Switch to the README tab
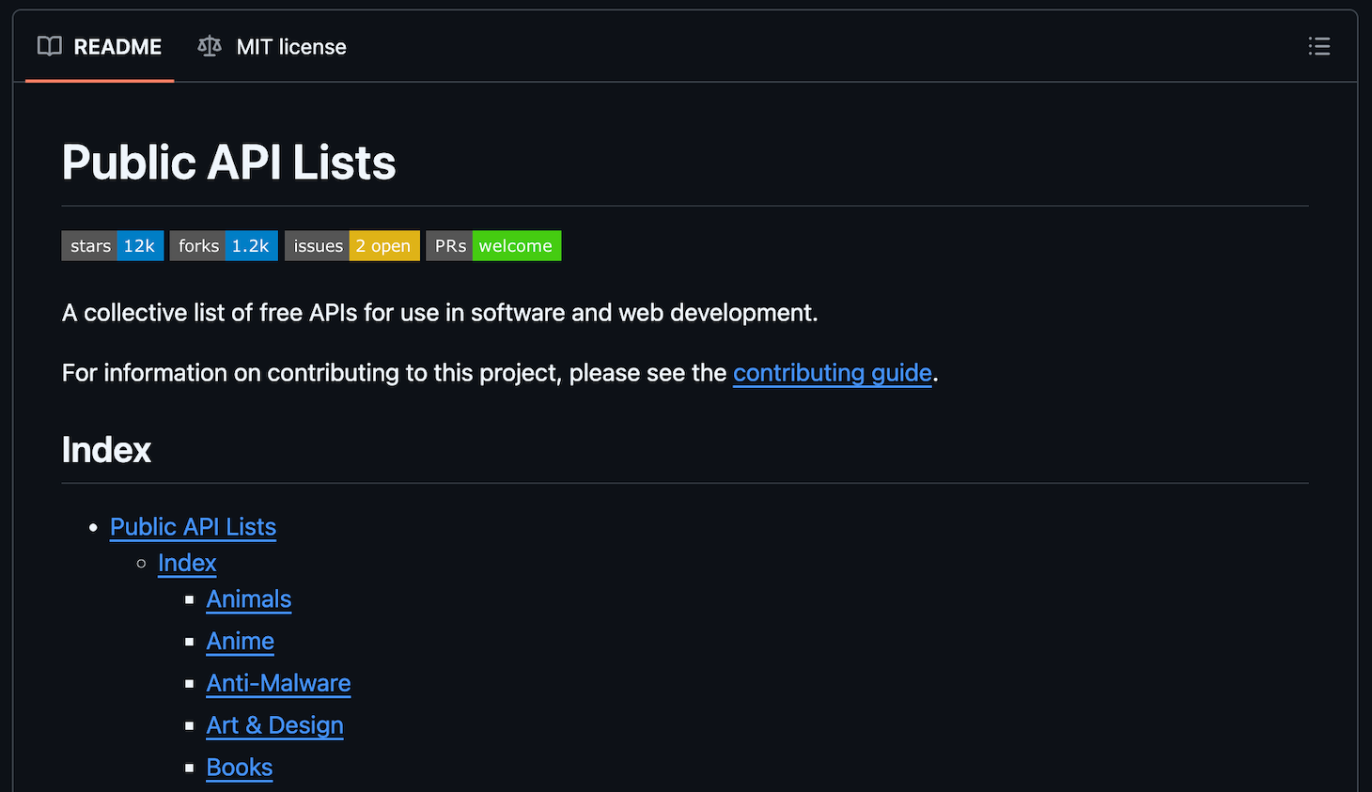 117,46
